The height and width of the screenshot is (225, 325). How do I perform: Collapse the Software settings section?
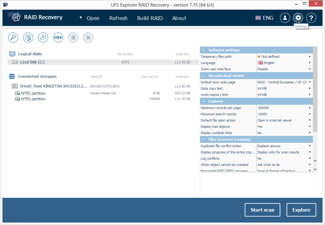tap(203, 50)
